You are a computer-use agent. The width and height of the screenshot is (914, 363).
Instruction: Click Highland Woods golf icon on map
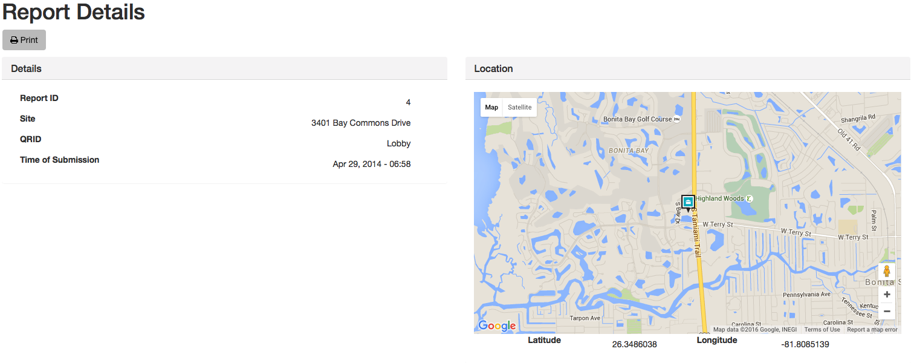click(x=750, y=198)
